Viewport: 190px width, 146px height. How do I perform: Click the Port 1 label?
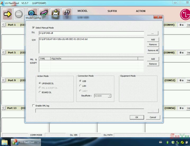pos(12,25)
